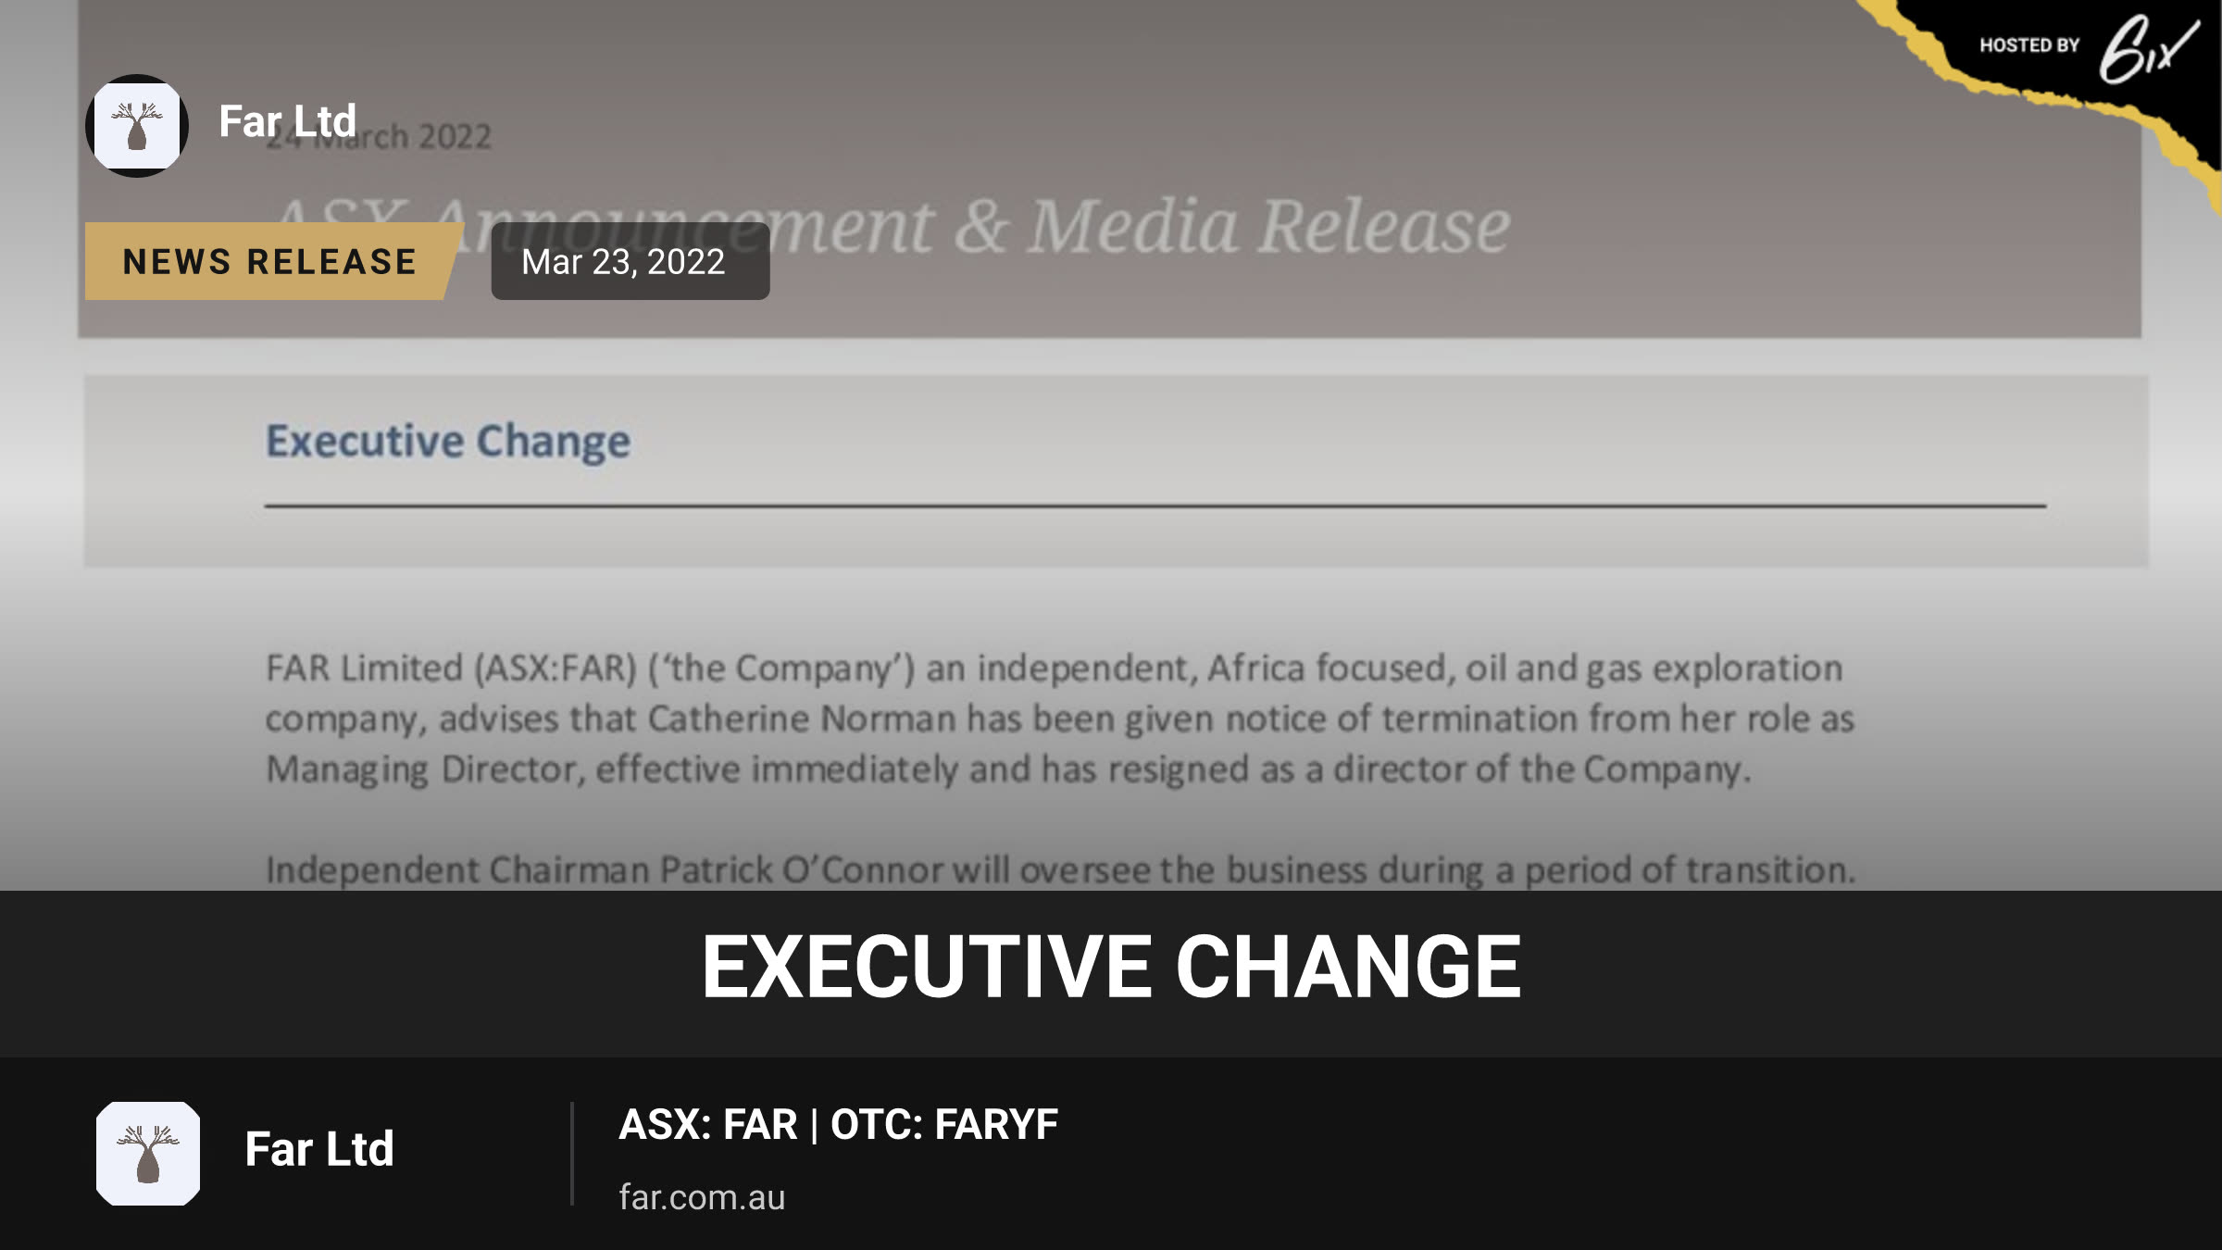Click the Far Ltd logo in footer
Image resolution: width=2222 pixels, height=1250 pixels.
point(148,1154)
